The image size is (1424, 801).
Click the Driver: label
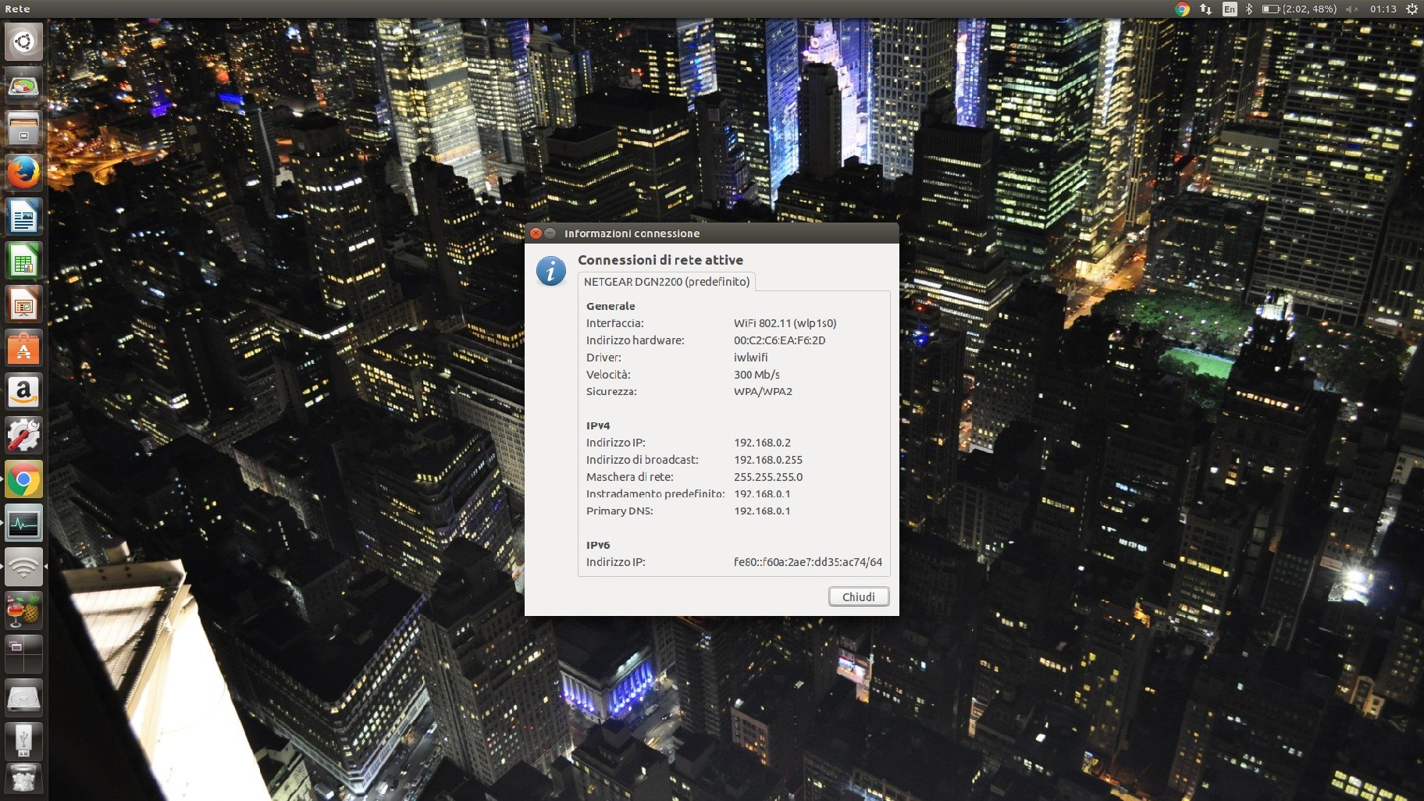point(603,358)
